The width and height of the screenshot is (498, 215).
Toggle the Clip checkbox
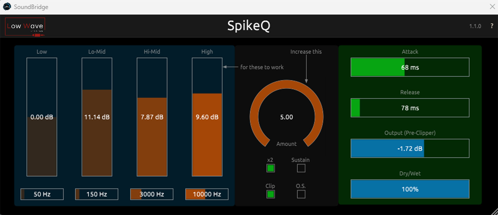(x=270, y=194)
